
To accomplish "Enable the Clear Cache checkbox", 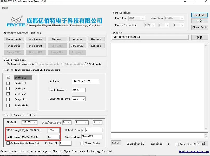I will [82, 144].
